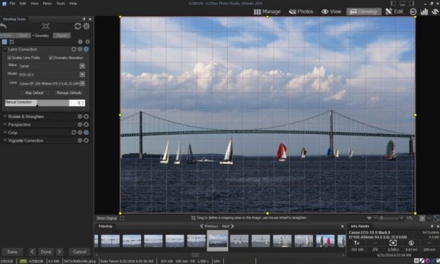The image size is (440, 264).
Task: Switch to Edit mode in mode bar
Action: tap(394, 11)
